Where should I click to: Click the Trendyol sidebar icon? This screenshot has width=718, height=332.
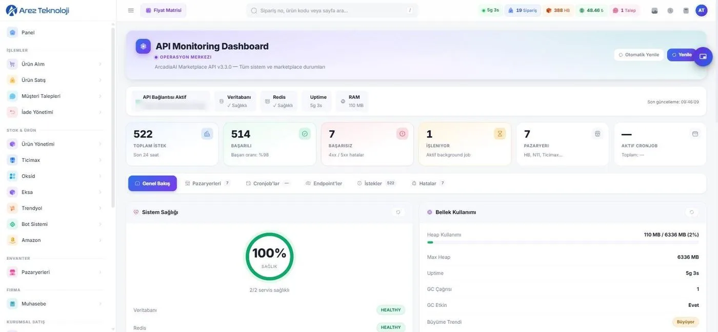click(12, 208)
